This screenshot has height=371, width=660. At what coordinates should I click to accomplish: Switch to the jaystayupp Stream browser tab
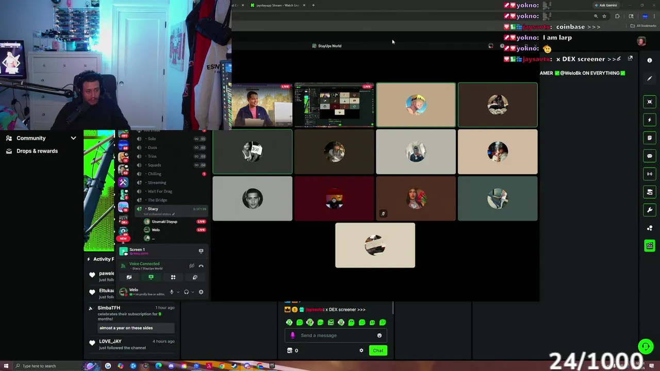[x=278, y=5]
